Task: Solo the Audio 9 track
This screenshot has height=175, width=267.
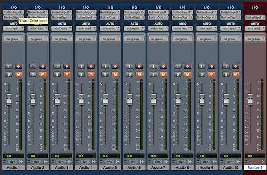Action: pos(202,74)
